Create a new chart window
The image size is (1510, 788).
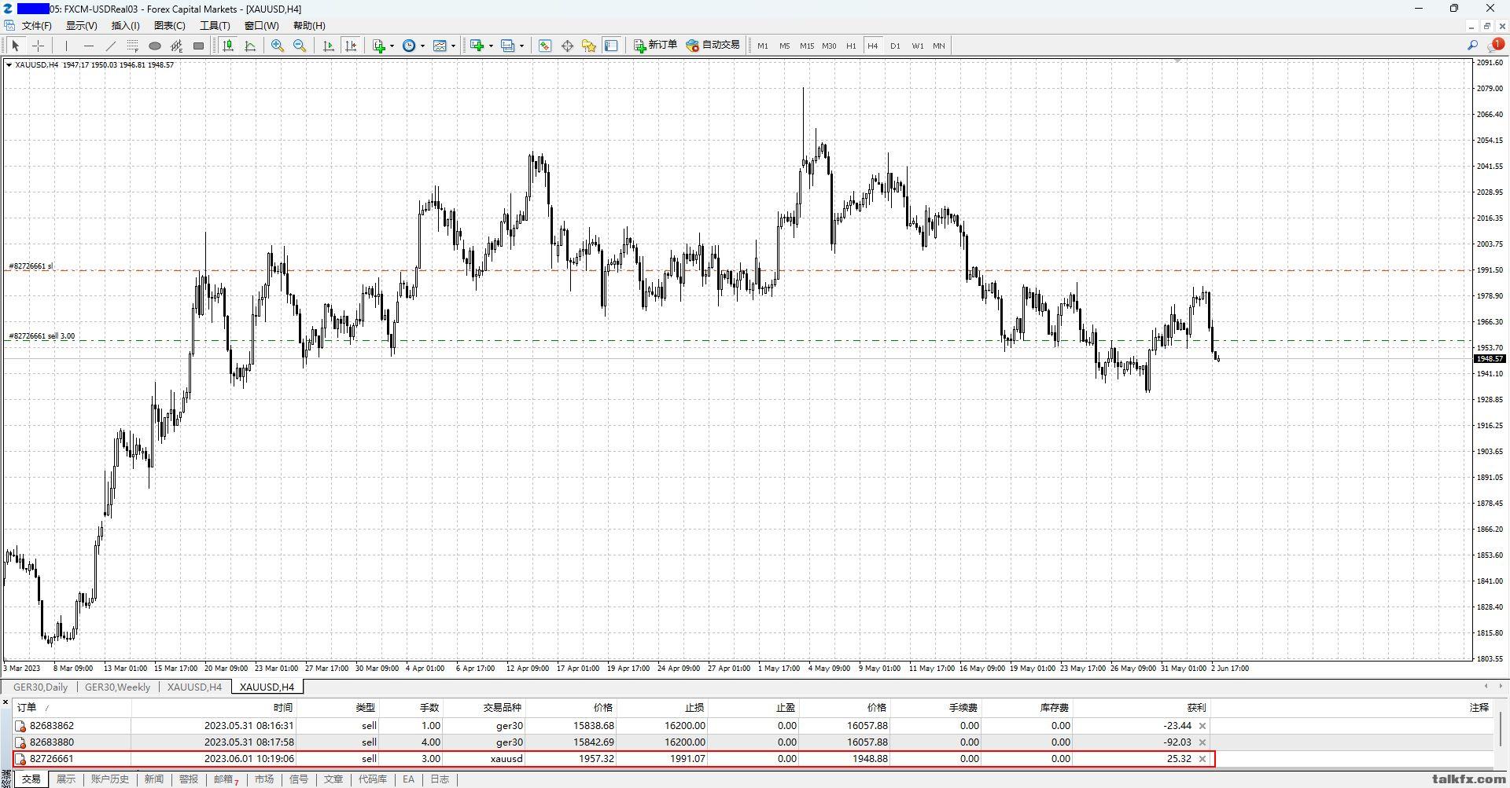click(x=477, y=46)
